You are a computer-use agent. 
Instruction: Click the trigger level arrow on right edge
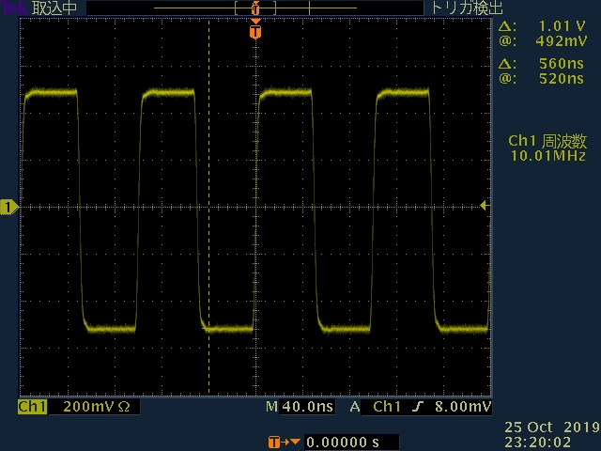(485, 206)
